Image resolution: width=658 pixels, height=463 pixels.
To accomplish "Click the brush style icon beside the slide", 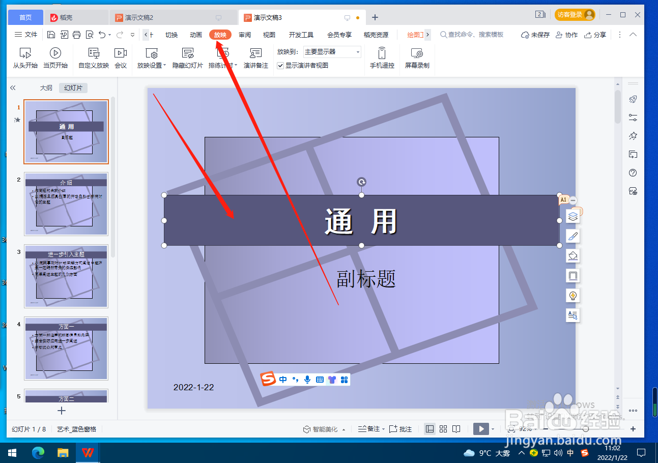I will 573,237.
